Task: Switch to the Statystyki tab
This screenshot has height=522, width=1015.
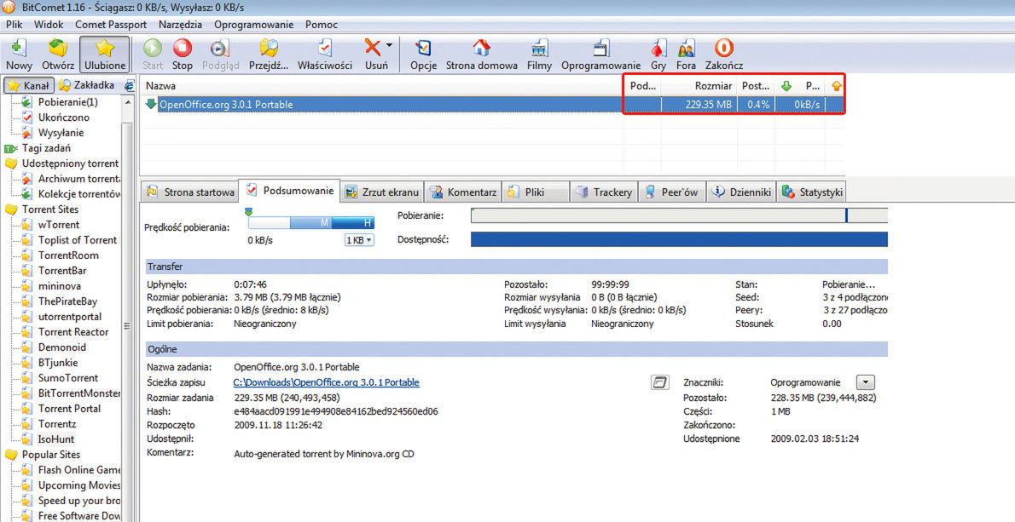Action: pos(812,192)
